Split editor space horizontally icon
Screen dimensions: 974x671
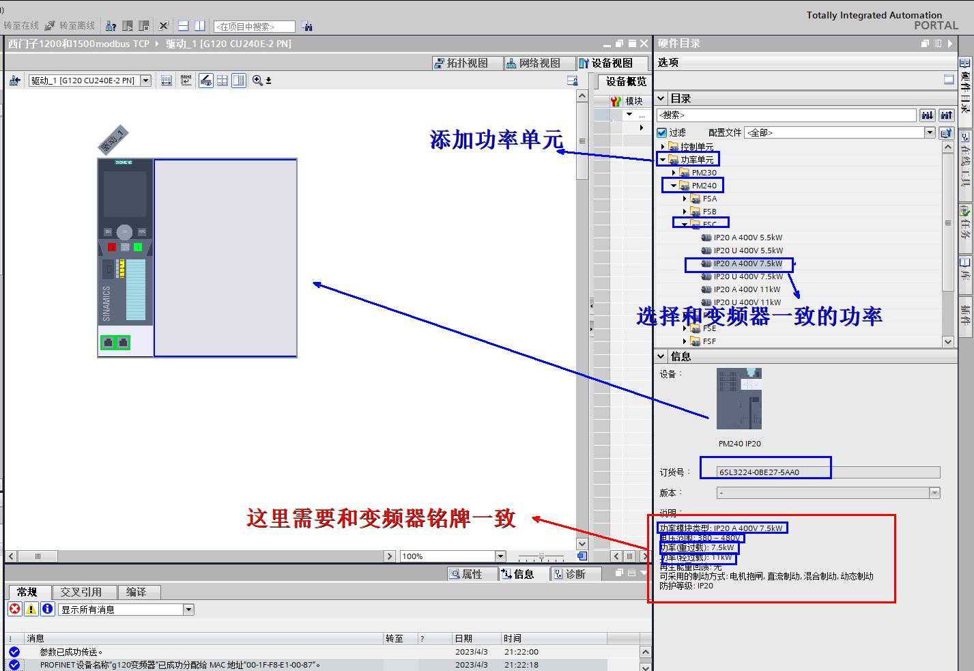tap(183, 26)
